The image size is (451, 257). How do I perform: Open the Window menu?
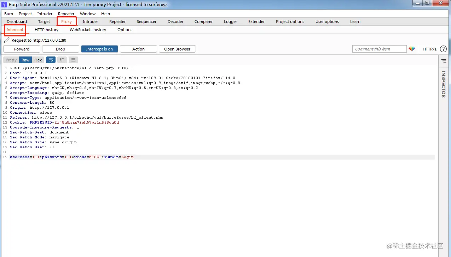(x=88, y=14)
